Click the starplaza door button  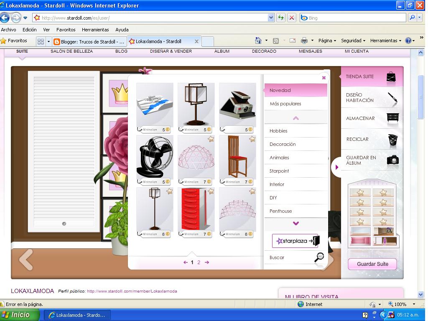[x=296, y=241]
